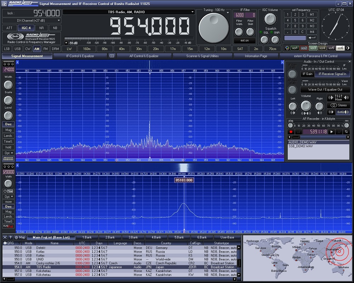Click the set Frequency entry field
Image resolution: width=354 pixels, height=283 pixels.
coord(295,38)
